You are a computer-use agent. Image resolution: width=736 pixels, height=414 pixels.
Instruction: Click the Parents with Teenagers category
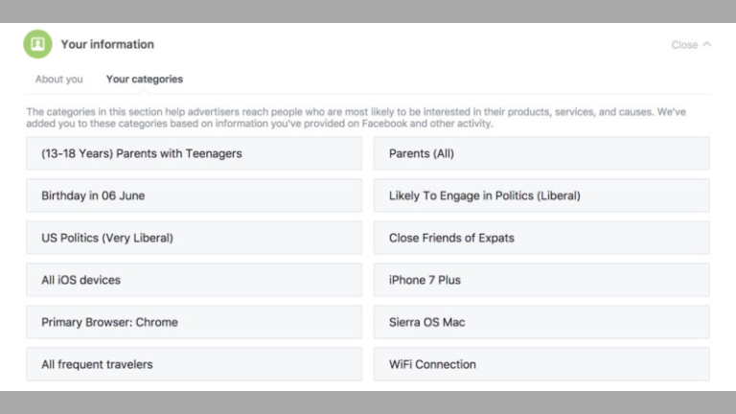point(194,153)
